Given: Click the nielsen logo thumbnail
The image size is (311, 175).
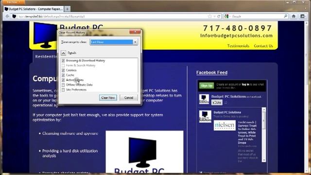Looking at the screenshot, I should pyautogui.click(x=225, y=125).
